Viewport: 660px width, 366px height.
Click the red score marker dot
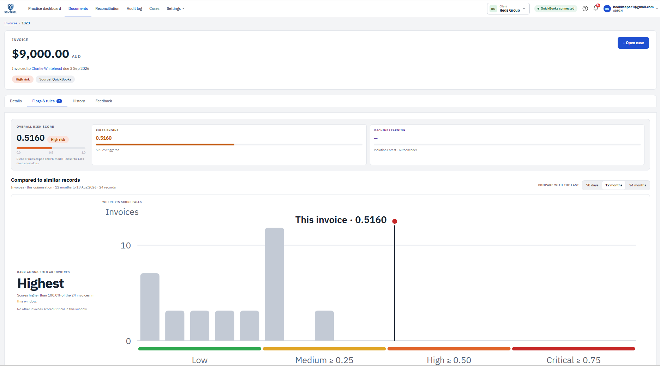(395, 221)
